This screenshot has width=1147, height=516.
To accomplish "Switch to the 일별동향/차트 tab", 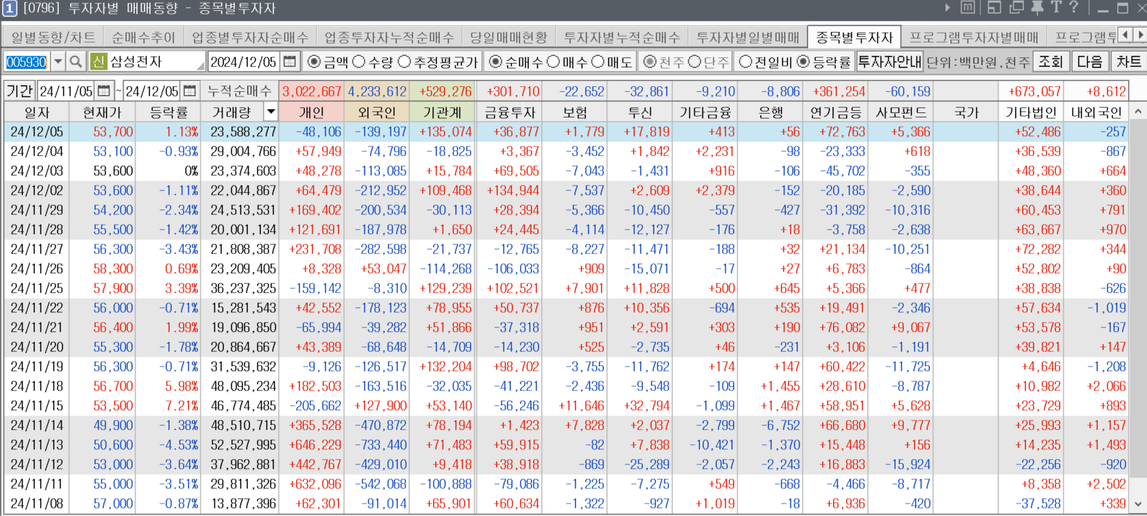I will [53, 38].
